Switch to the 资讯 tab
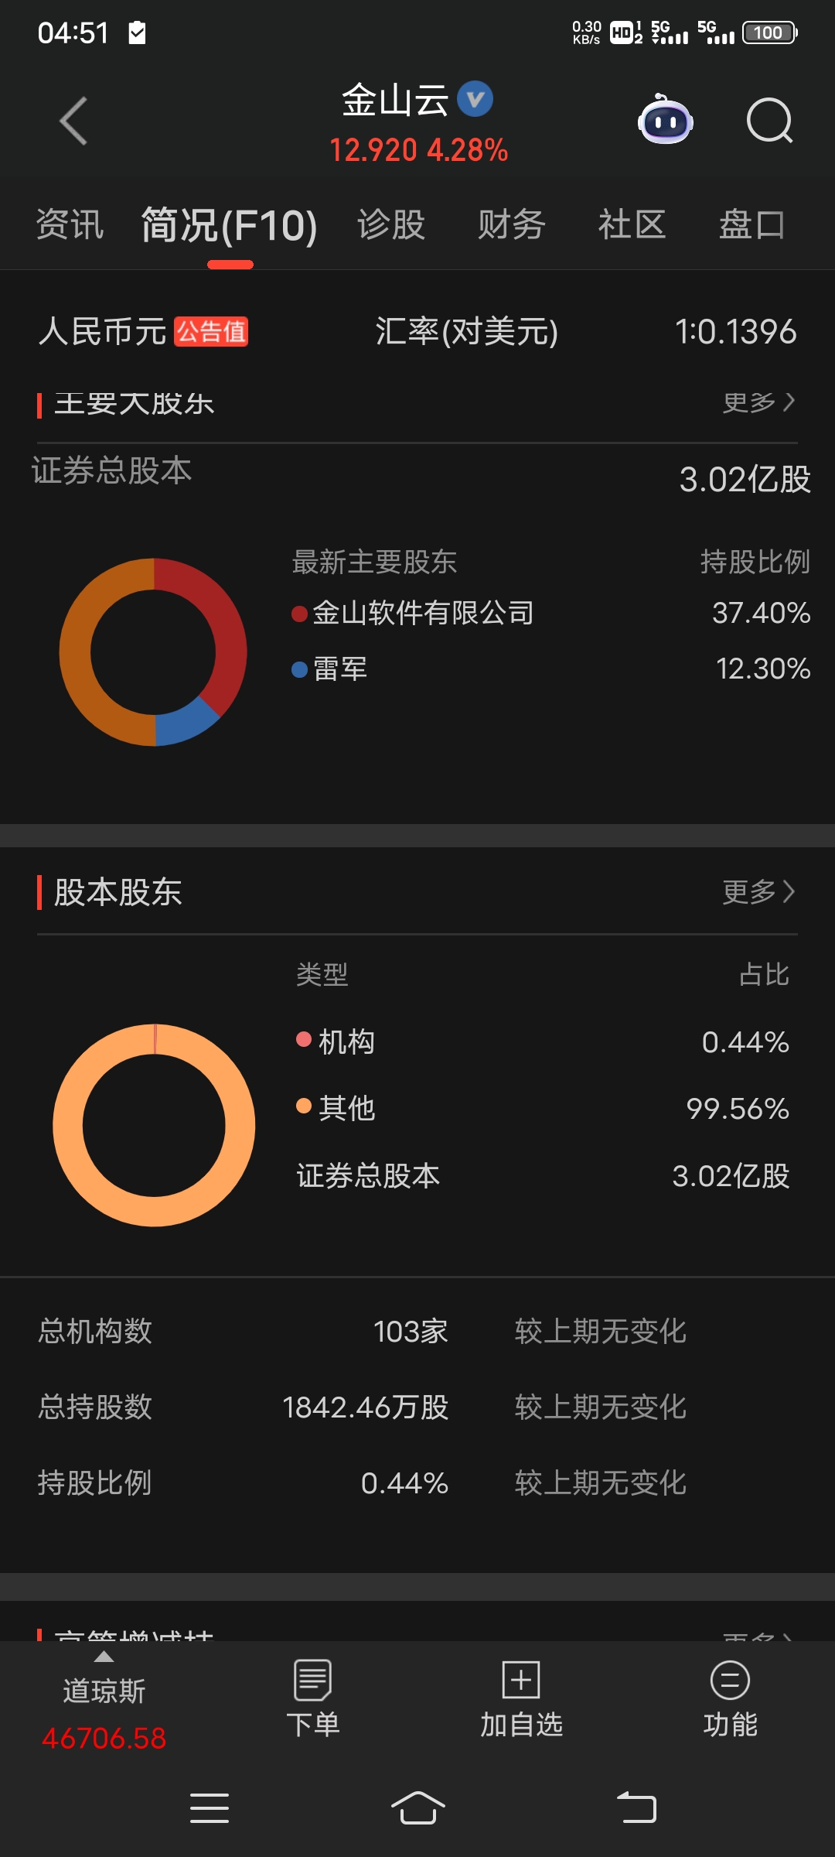Viewport: 835px width, 1857px height. pyautogui.click(x=70, y=225)
